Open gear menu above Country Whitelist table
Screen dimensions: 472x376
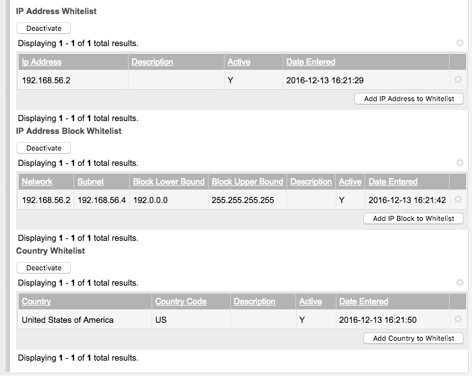459,282
